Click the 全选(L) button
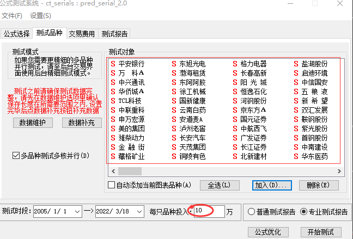353x239 pixels. pos(220,185)
